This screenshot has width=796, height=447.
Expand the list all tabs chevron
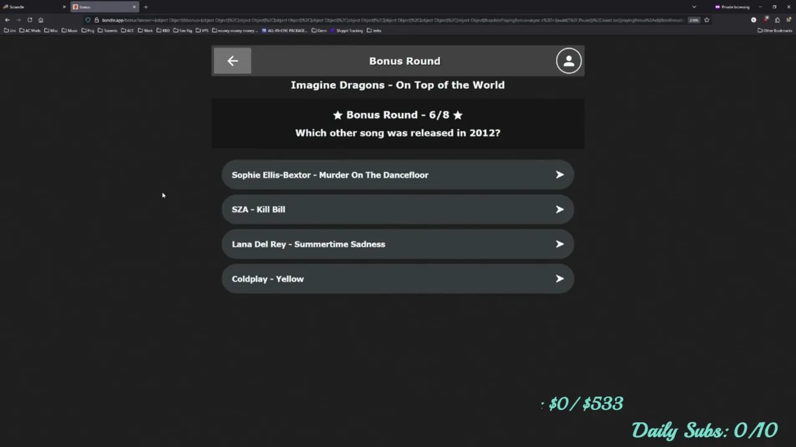(694, 7)
